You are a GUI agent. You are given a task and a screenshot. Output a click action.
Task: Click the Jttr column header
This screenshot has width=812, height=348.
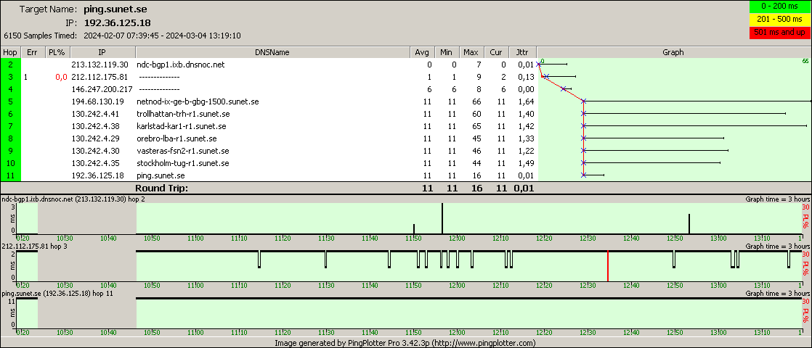tap(521, 52)
